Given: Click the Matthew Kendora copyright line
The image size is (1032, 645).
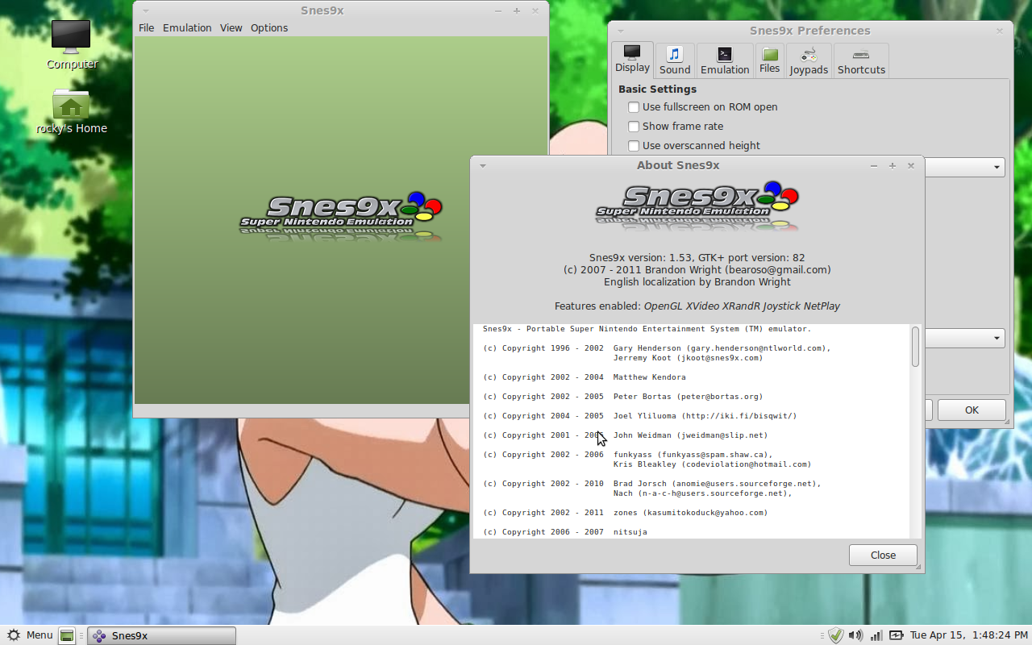Looking at the screenshot, I should pyautogui.click(x=585, y=377).
